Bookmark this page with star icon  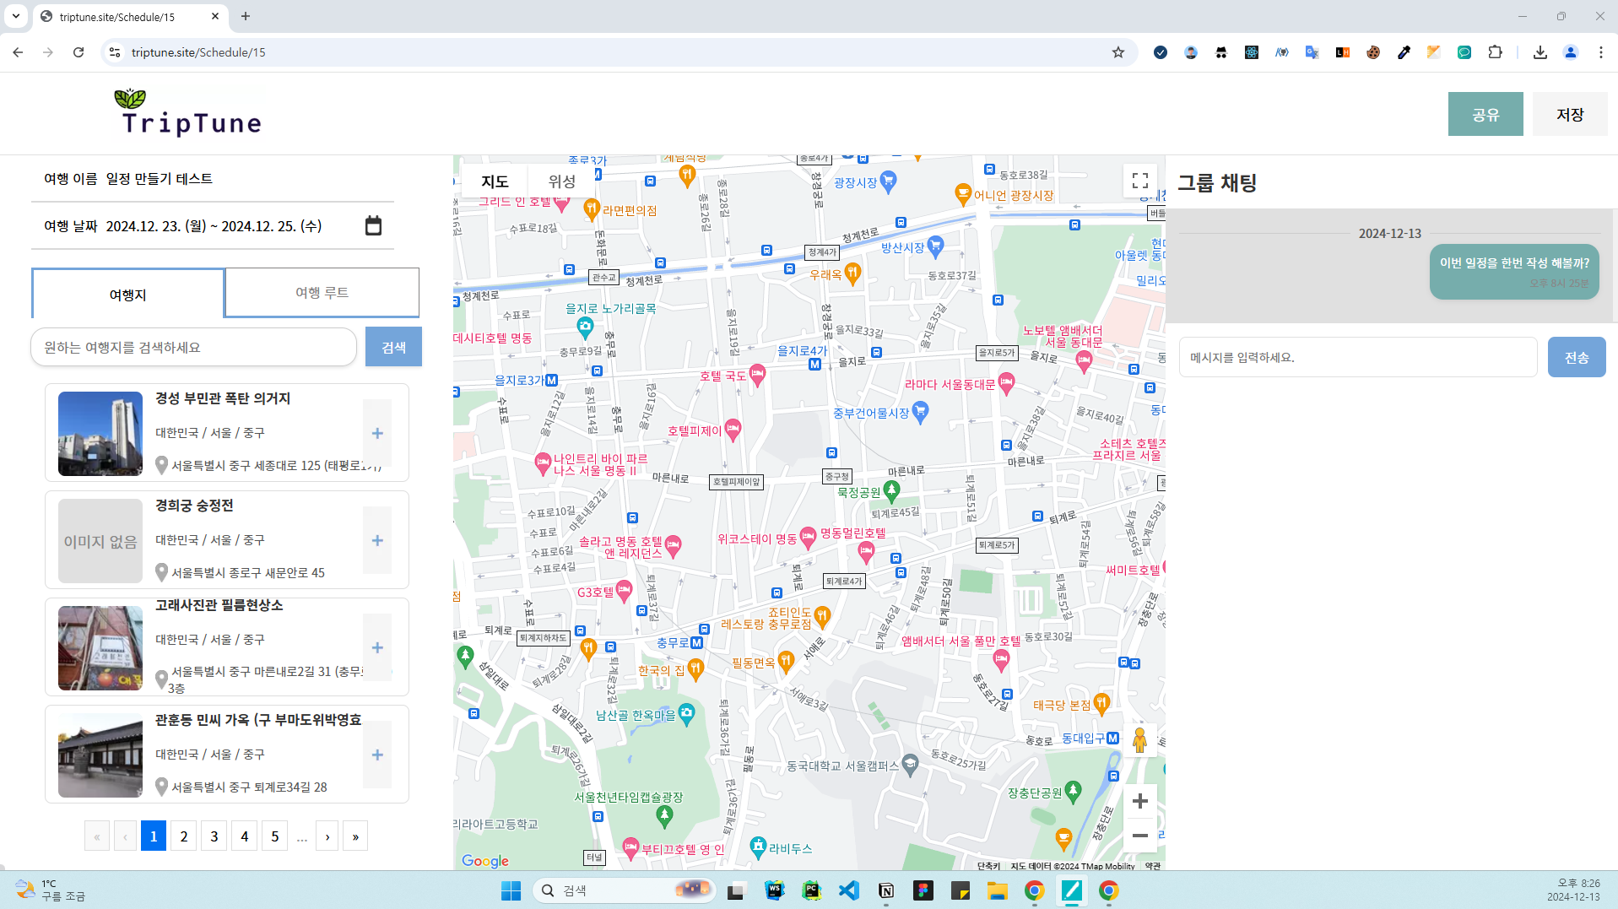coord(1118,52)
